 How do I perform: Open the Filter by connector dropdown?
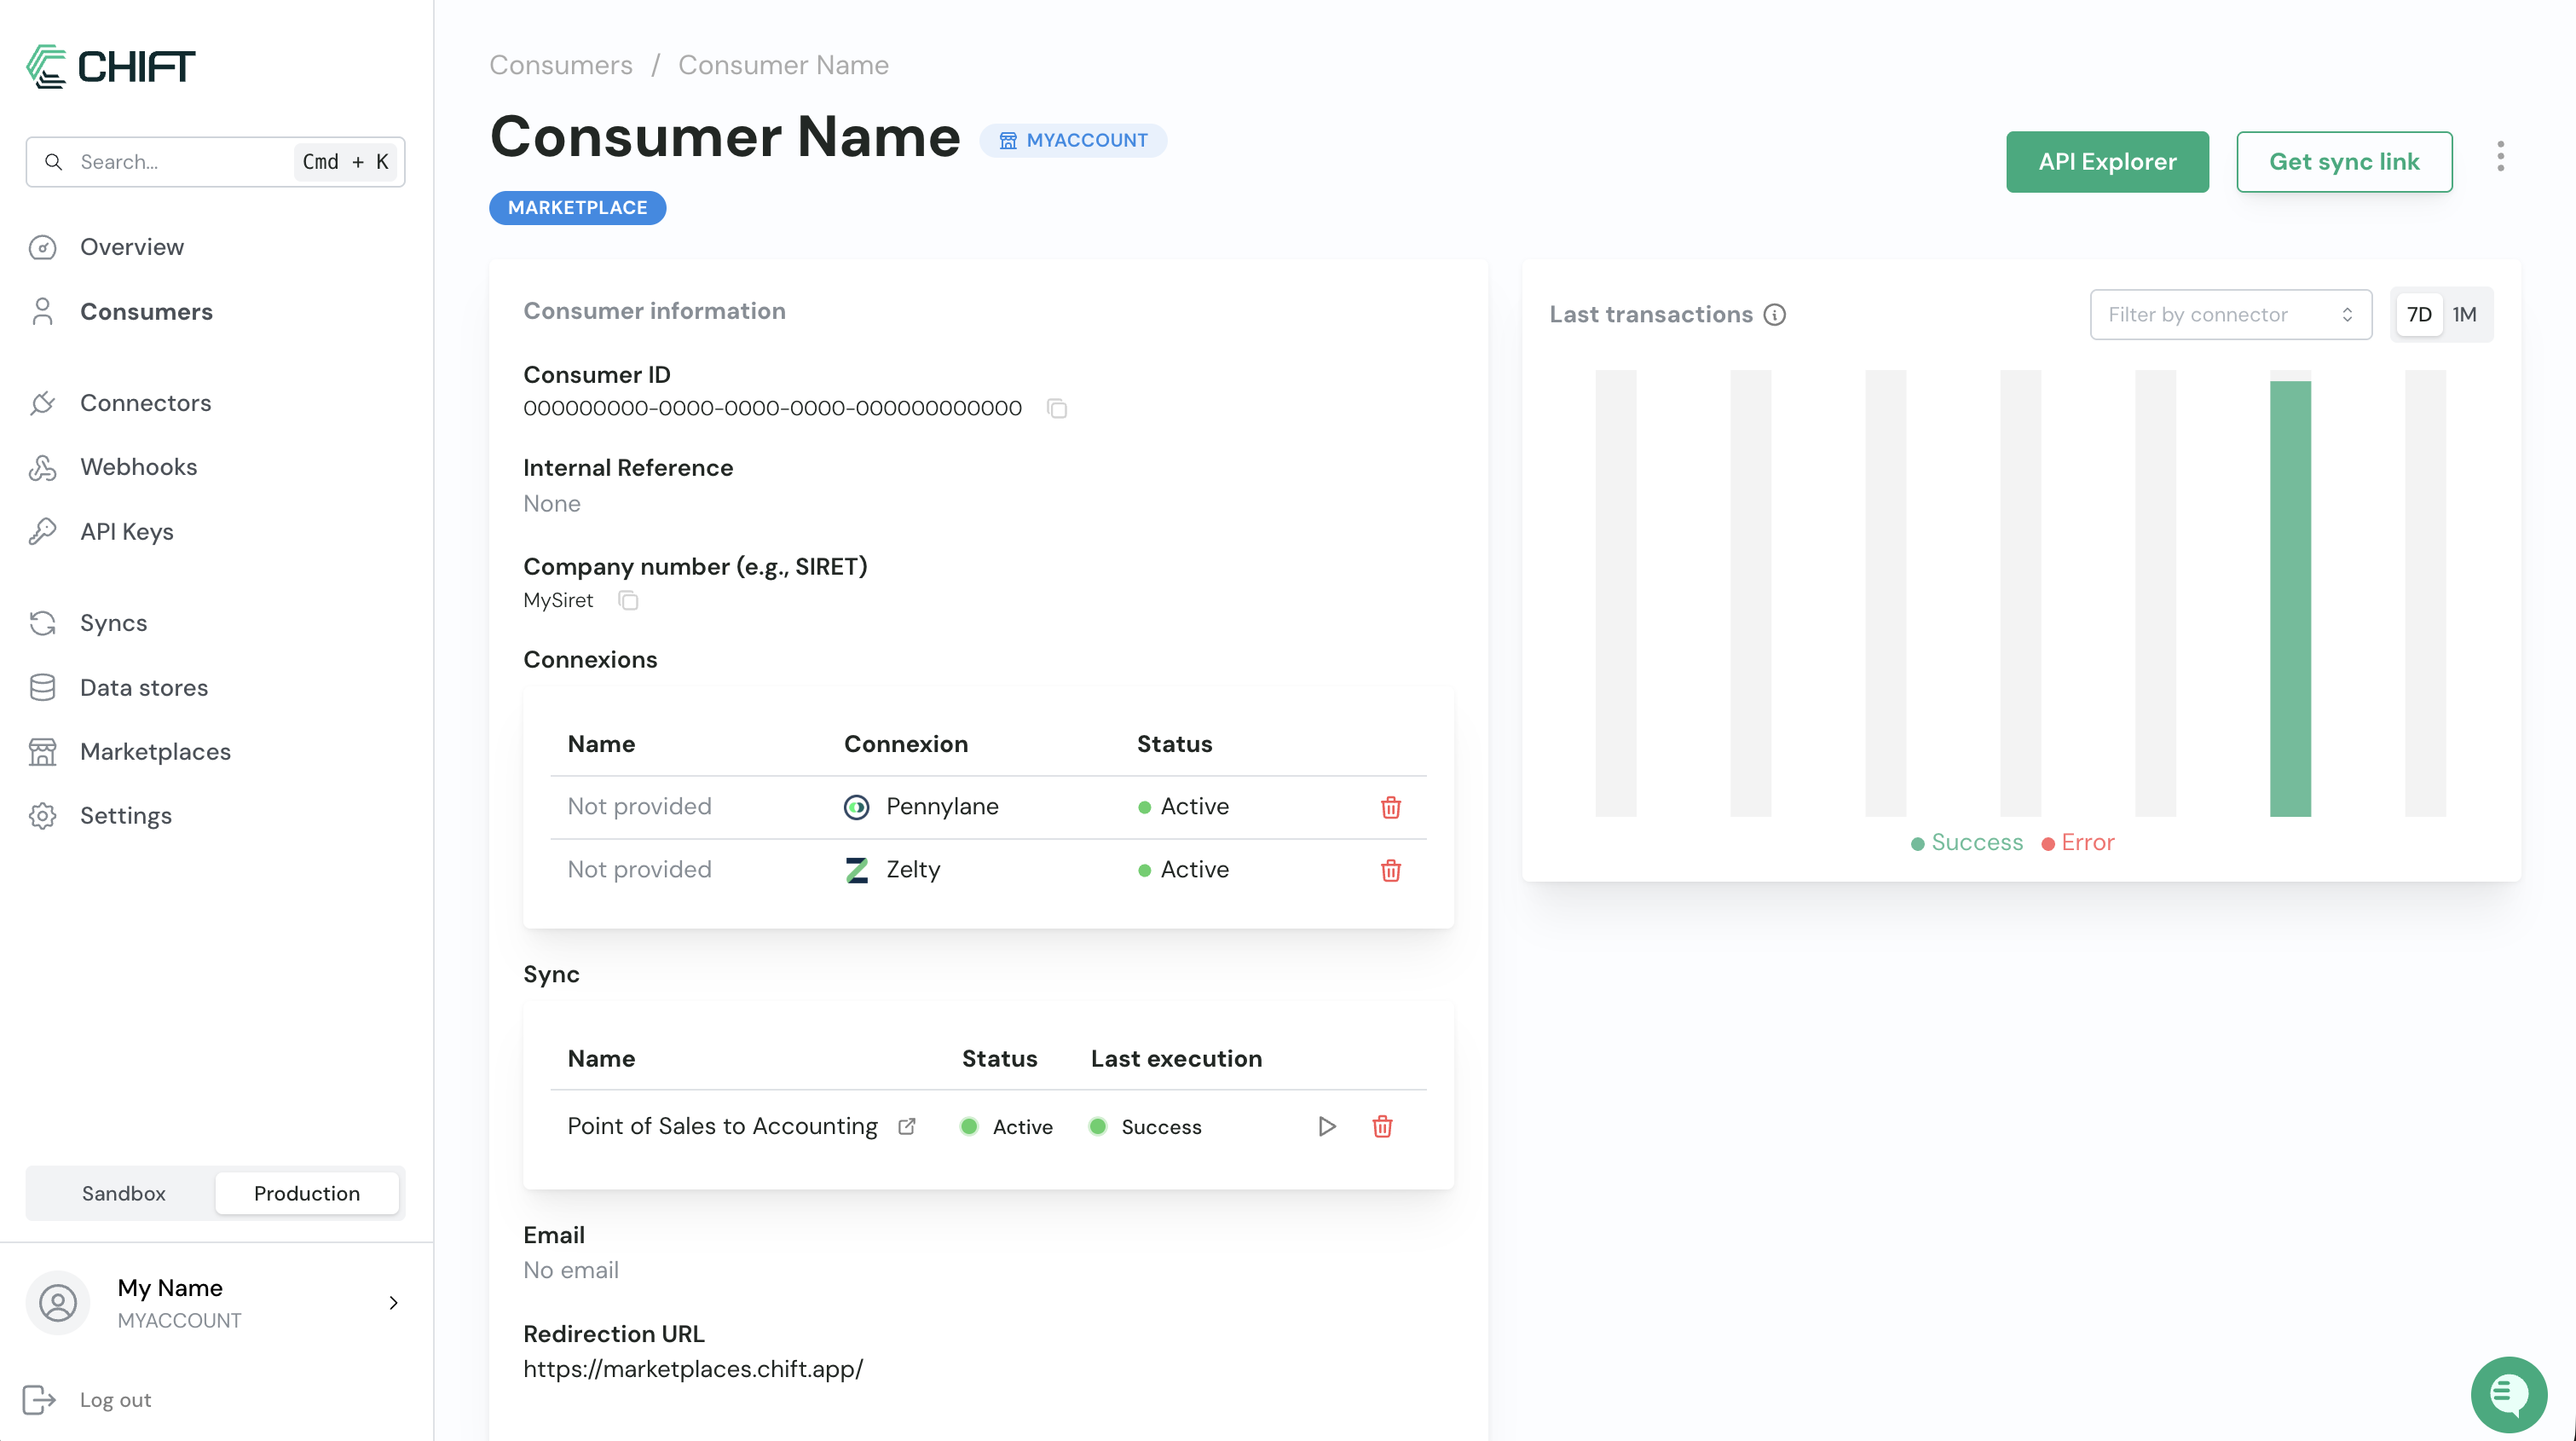coord(2230,315)
